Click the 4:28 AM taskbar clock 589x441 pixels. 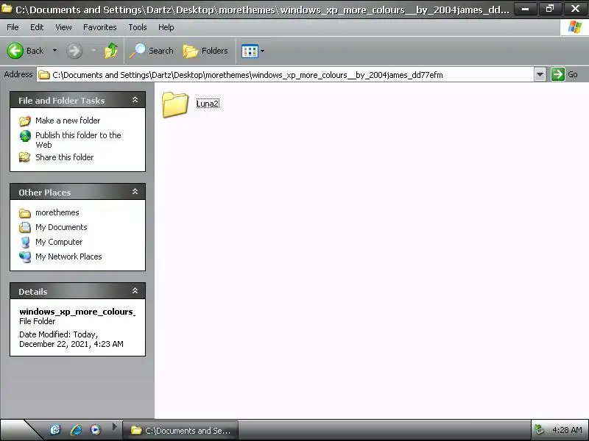coord(567,430)
